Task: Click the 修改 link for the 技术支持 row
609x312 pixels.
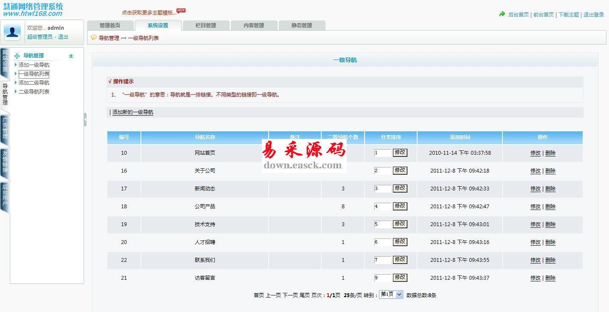Action: [x=536, y=224]
